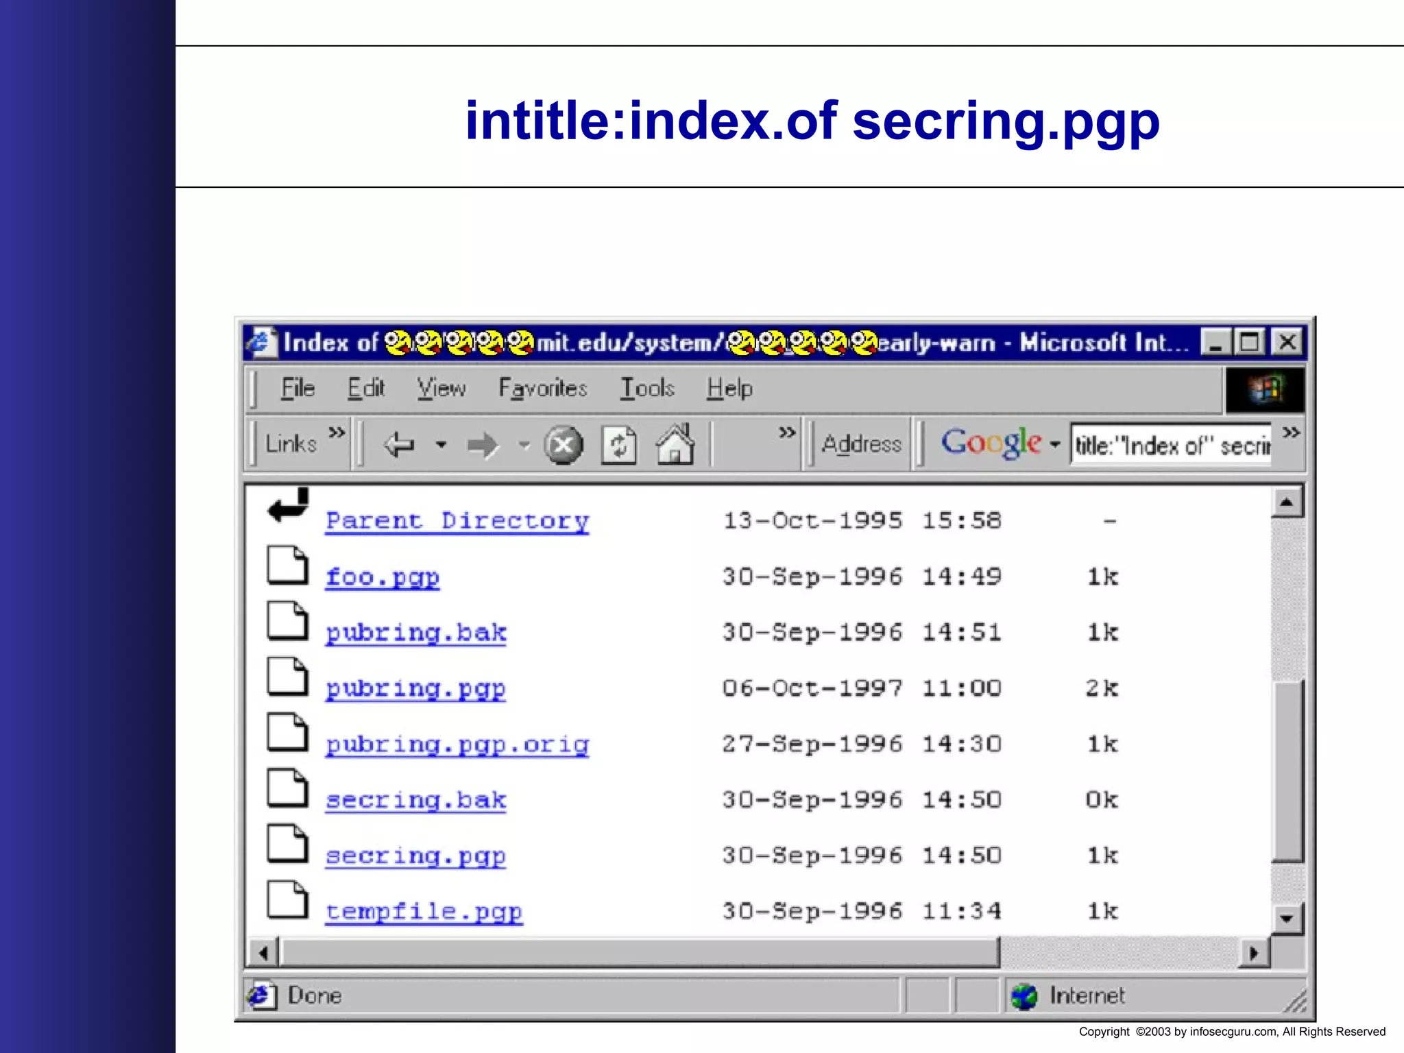Open the Edit menu
This screenshot has width=1404, height=1053.
(366, 388)
